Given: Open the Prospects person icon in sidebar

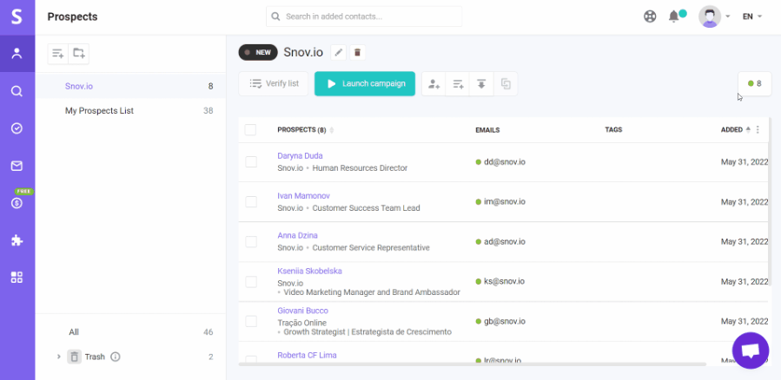Looking at the screenshot, I should [17, 54].
